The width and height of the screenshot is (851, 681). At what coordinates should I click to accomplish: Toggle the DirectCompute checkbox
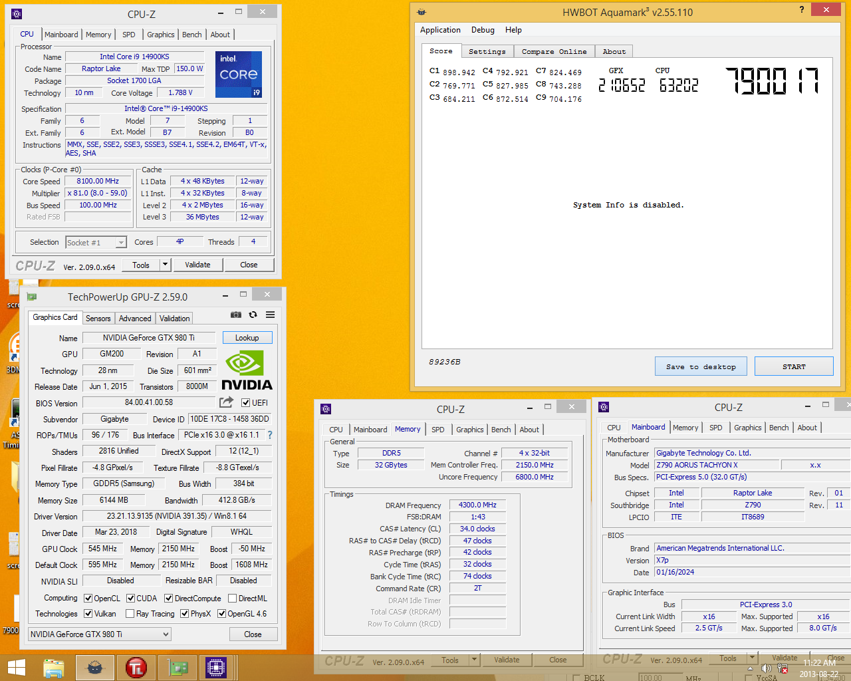point(169,598)
